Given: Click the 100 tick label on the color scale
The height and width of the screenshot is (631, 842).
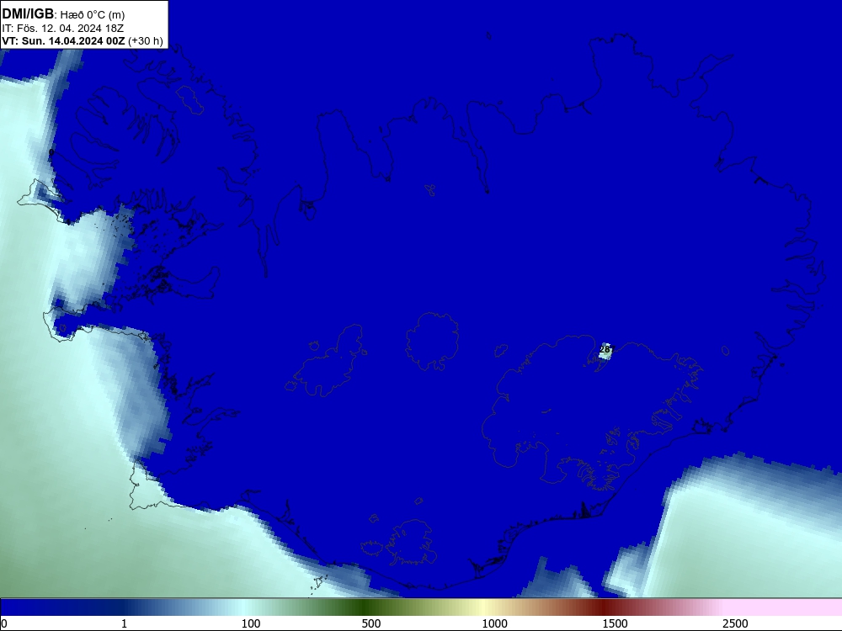Looking at the screenshot, I should click(251, 623).
